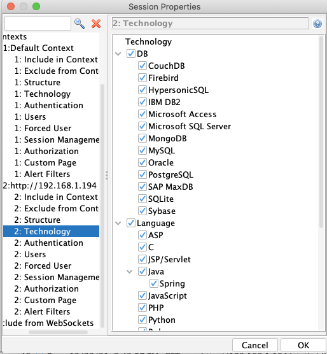Image resolution: width=327 pixels, height=354 pixels.
Task: Open help via the blue question mark icon
Action: point(317,24)
